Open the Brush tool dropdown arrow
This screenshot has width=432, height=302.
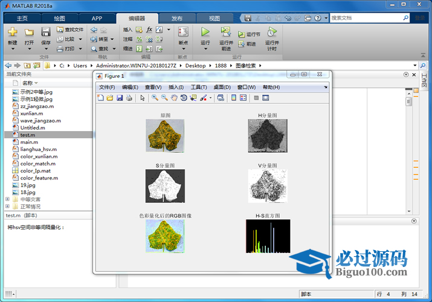210,98
